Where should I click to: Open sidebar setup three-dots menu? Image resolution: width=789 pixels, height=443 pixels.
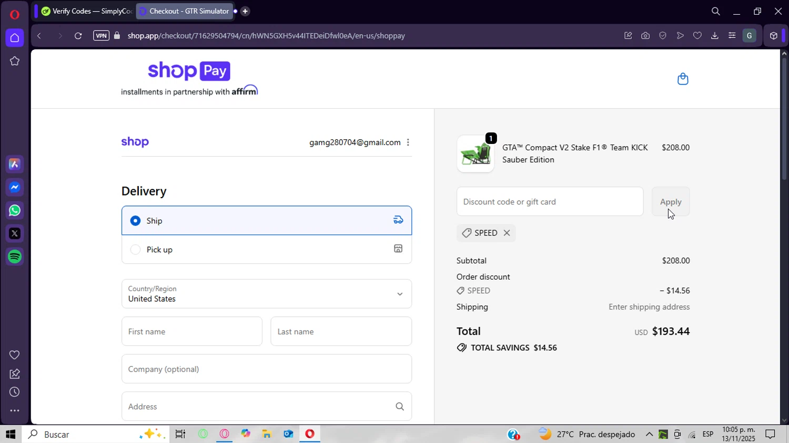[x=15, y=411]
